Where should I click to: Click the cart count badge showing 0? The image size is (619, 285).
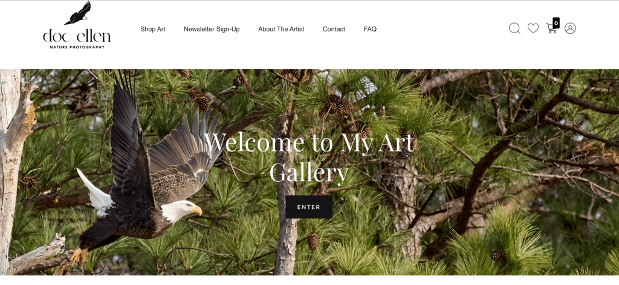pyautogui.click(x=556, y=24)
